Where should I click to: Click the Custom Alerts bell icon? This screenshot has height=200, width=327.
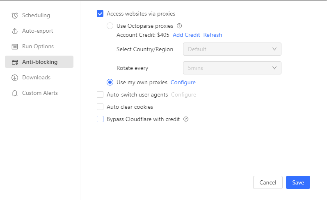click(15, 93)
